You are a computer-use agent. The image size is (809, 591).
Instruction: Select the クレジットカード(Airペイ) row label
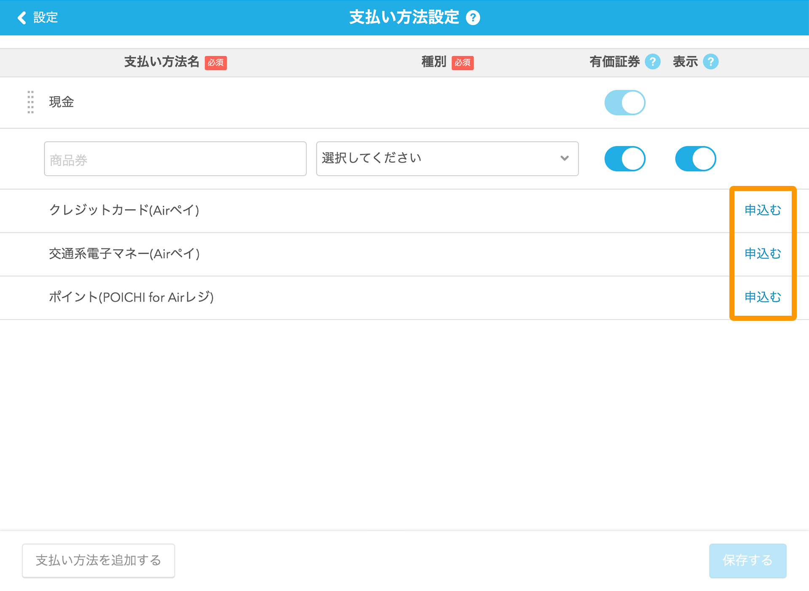pos(124,210)
